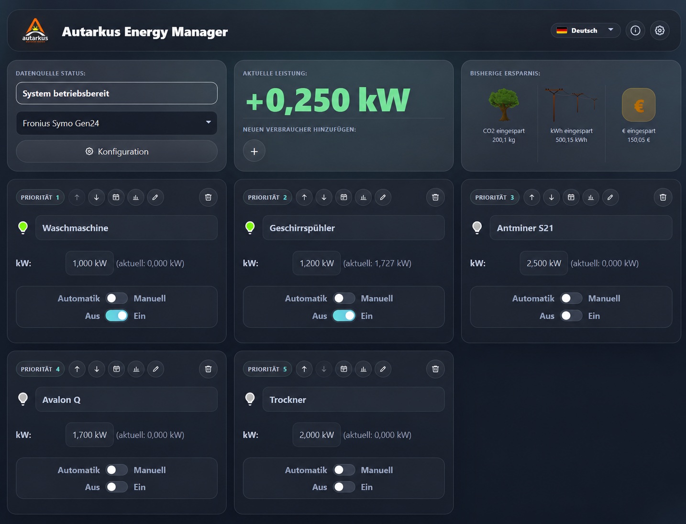The width and height of the screenshot is (686, 524).
Task: Move Geschirrspüler priority down
Action: (324, 197)
